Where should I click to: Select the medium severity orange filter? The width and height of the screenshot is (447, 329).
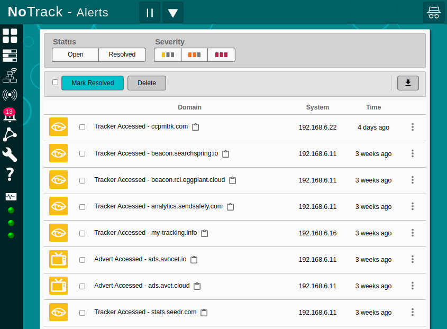tap(194, 54)
